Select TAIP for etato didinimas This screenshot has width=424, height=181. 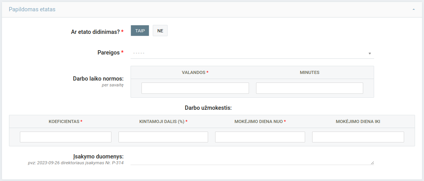pos(140,31)
